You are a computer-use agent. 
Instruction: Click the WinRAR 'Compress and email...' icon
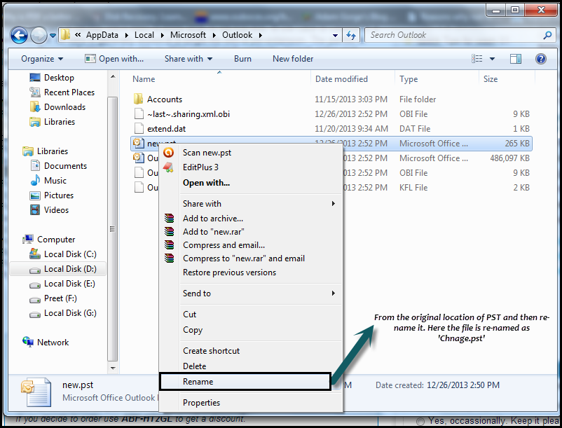[168, 244]
